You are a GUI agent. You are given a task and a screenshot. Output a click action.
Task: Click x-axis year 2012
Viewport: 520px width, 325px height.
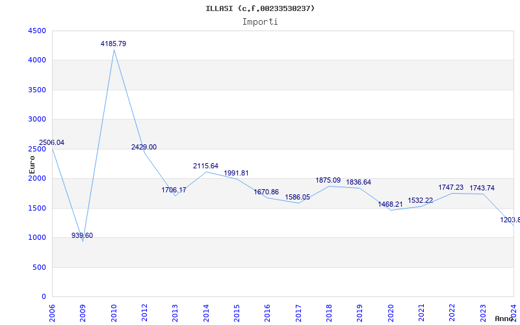tap(144, 313)
